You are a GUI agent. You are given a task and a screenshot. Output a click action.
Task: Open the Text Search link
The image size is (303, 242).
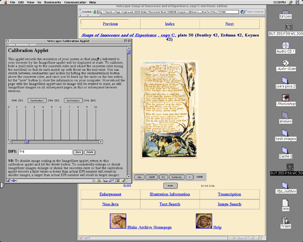coord(170,204)
